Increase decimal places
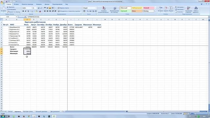This screenshot has height=118, width=210. pos(93,11)
